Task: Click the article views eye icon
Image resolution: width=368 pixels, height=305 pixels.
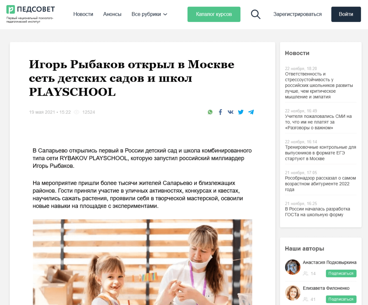Action: coord(76,112)
